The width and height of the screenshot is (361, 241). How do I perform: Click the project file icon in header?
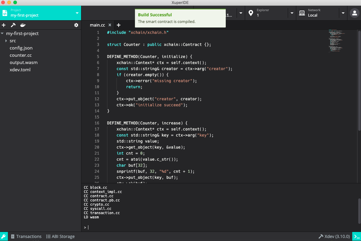[x=5, y=13]
